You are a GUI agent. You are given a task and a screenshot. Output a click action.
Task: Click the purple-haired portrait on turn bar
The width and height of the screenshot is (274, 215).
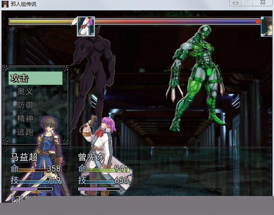pyautogui.click(x=86, y=27)
